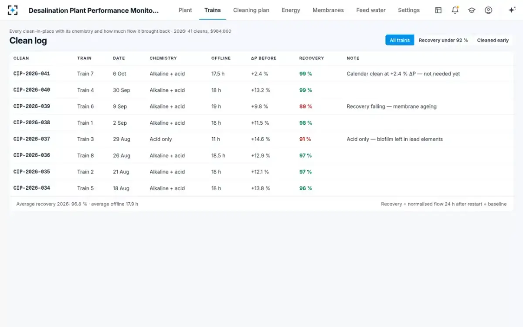523x327 pixels.
Task: Open clean CIP-2026-035
Action: (x=32, y=172)
